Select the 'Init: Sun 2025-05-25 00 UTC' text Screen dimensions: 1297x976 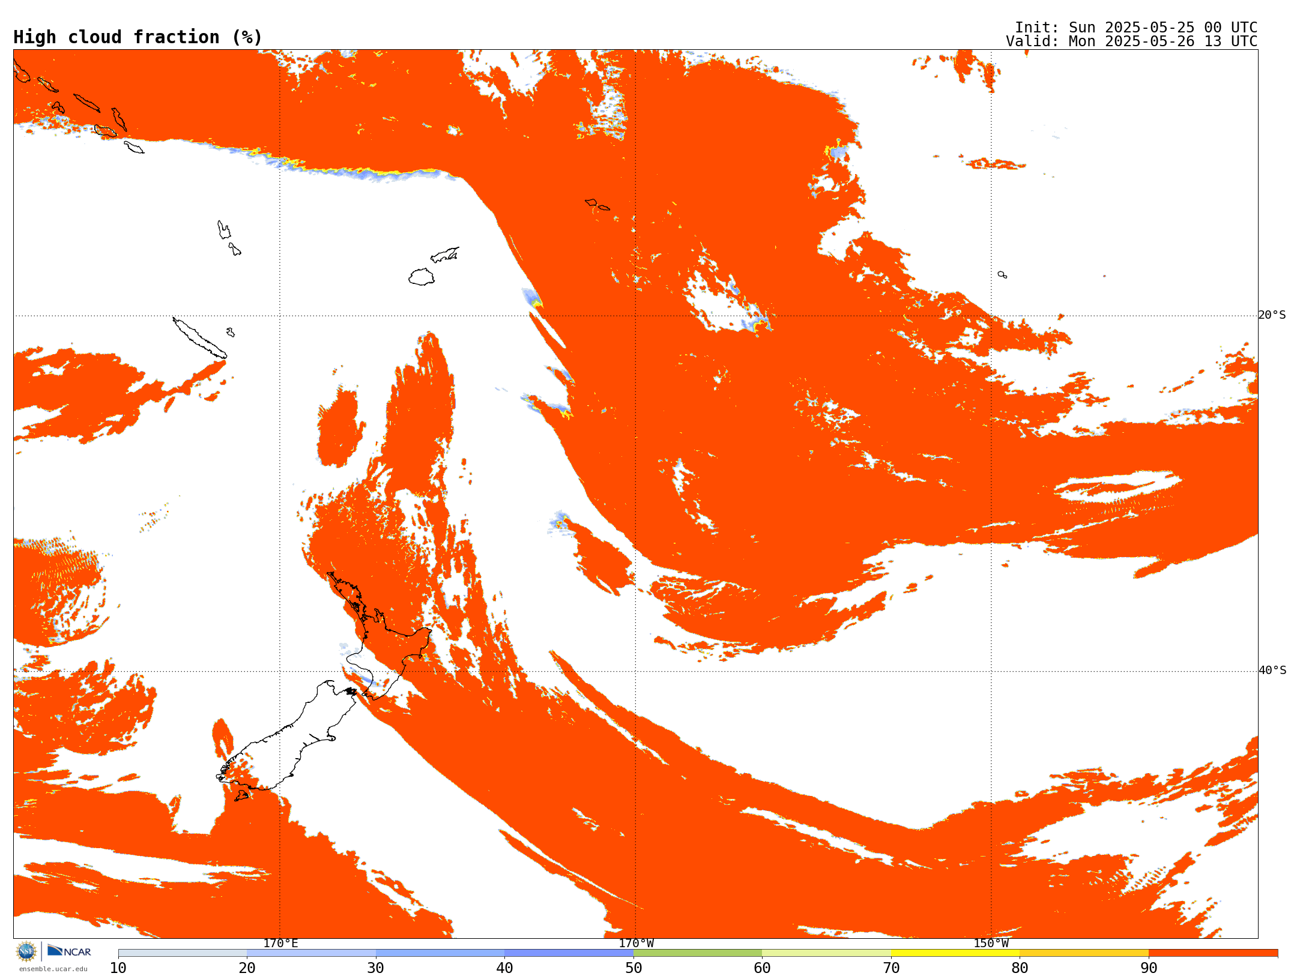(1136, 28)
